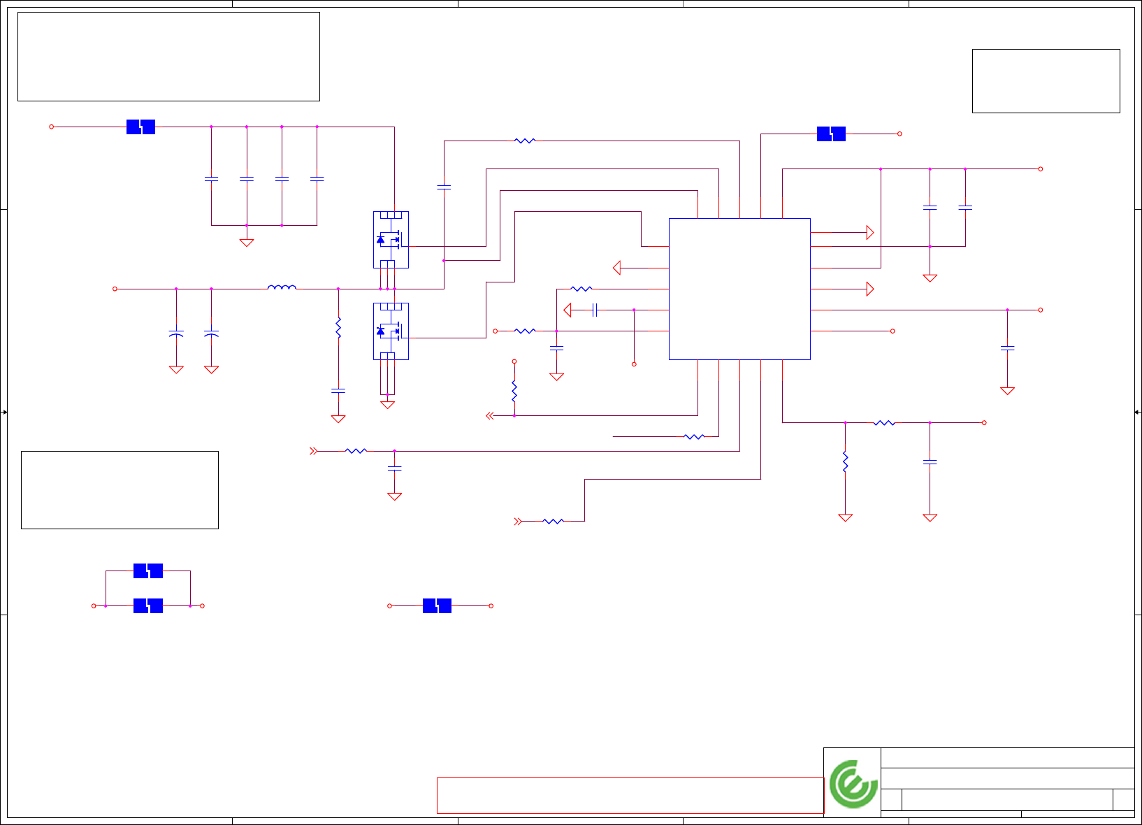Click the green circular company logo
Image resolution: width=1142 pixels, height=825 pixels.
[x=853, y=784]
